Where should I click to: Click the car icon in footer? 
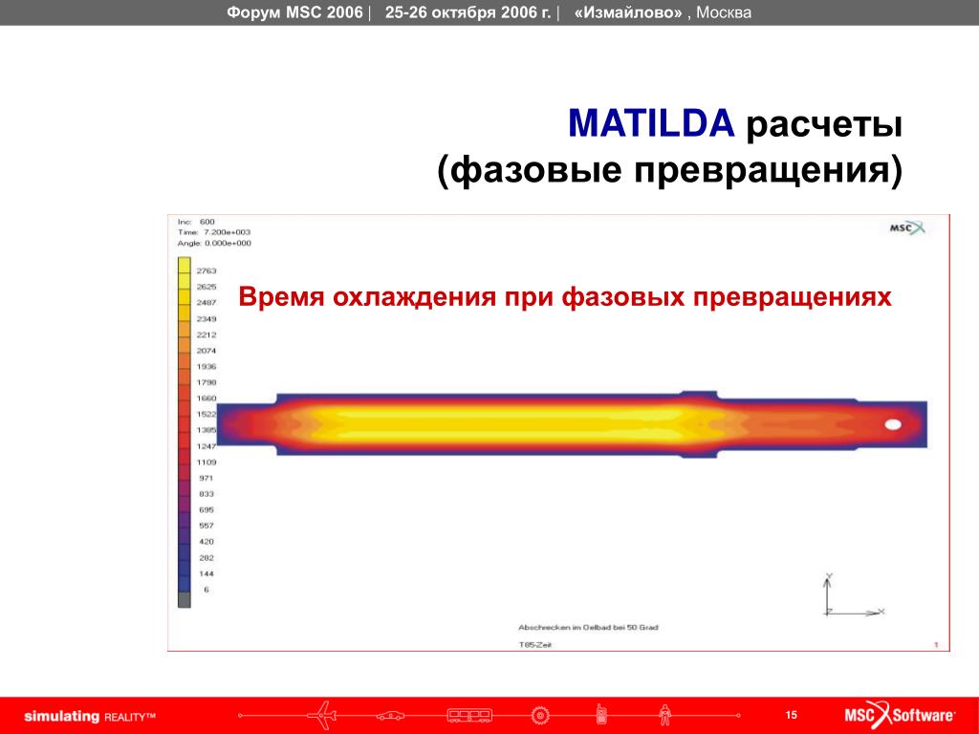coord(390,715)
